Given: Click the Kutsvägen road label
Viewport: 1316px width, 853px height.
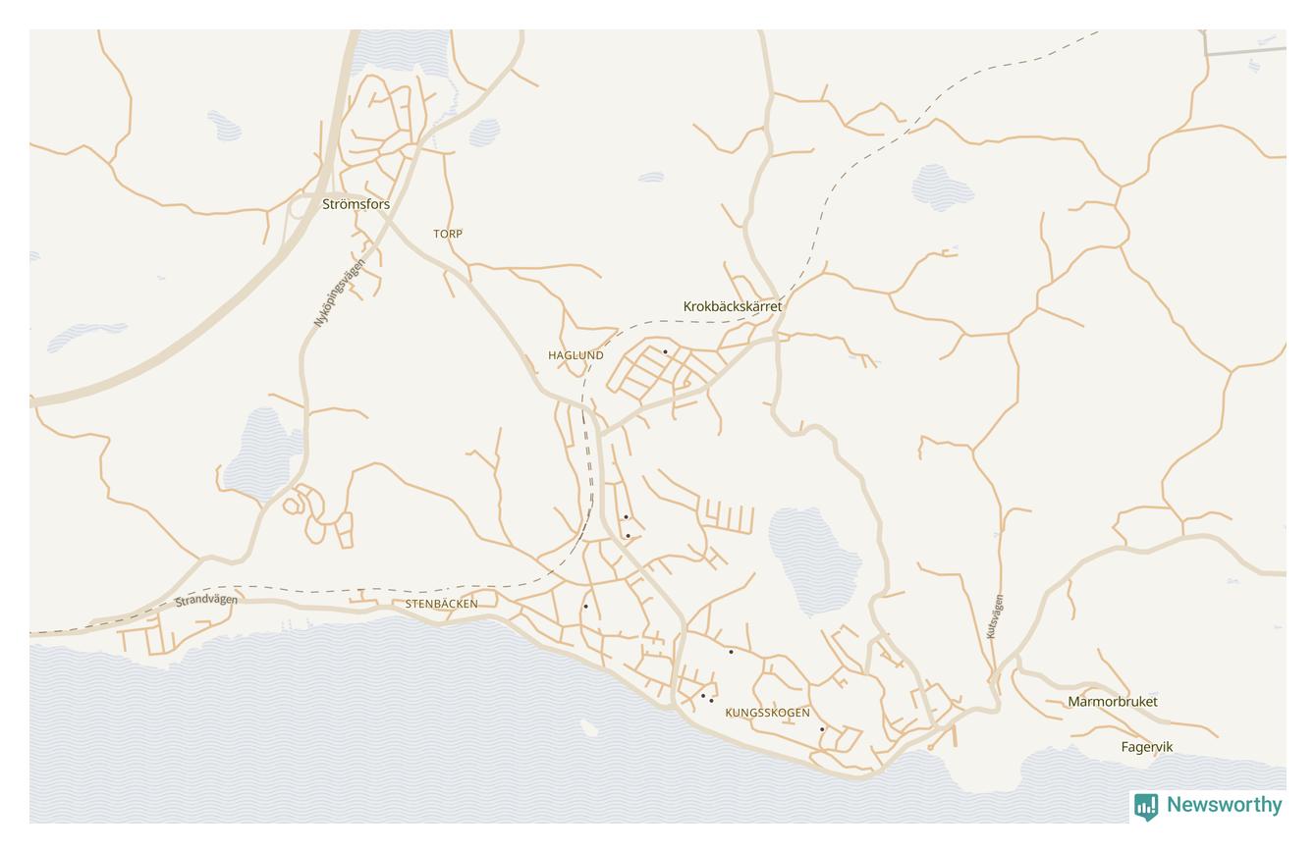Looking at the screenshot, I should point(995,616).
